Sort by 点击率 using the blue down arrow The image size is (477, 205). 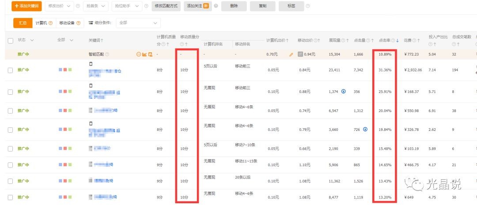click(x=397, y=41)
